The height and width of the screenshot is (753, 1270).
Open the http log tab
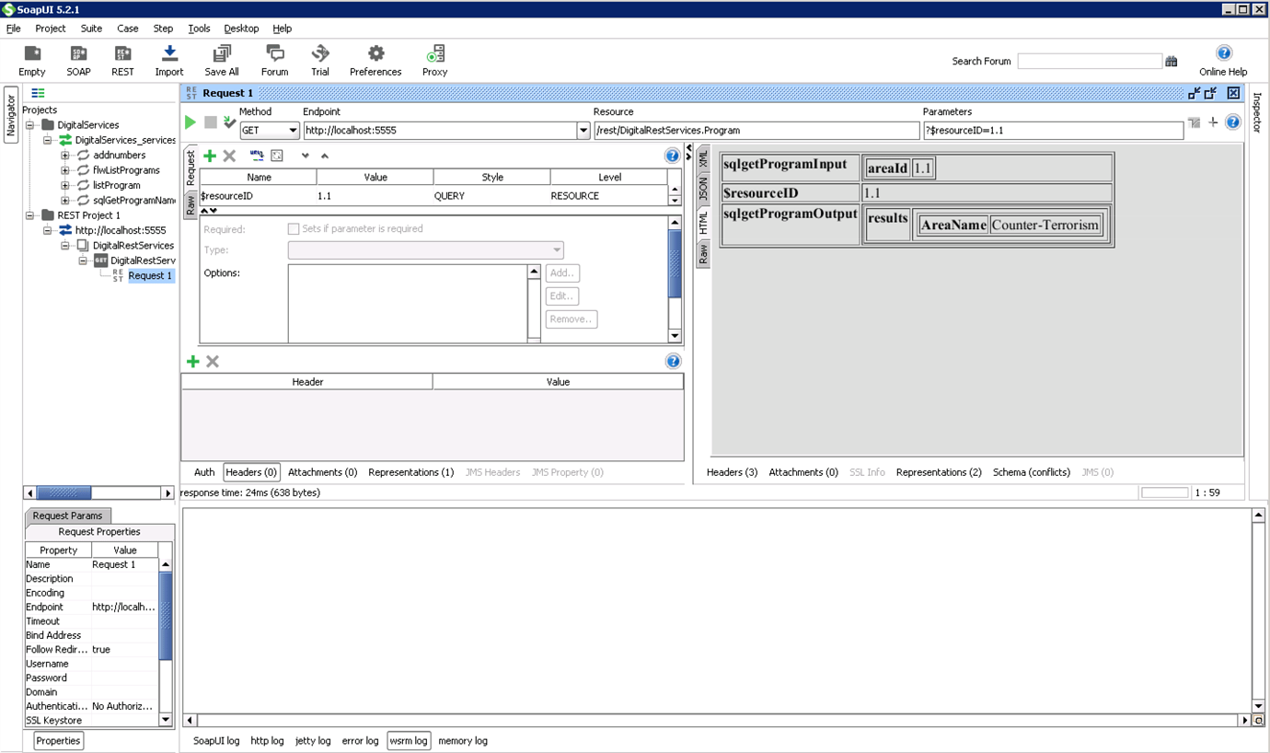[267, 741]
